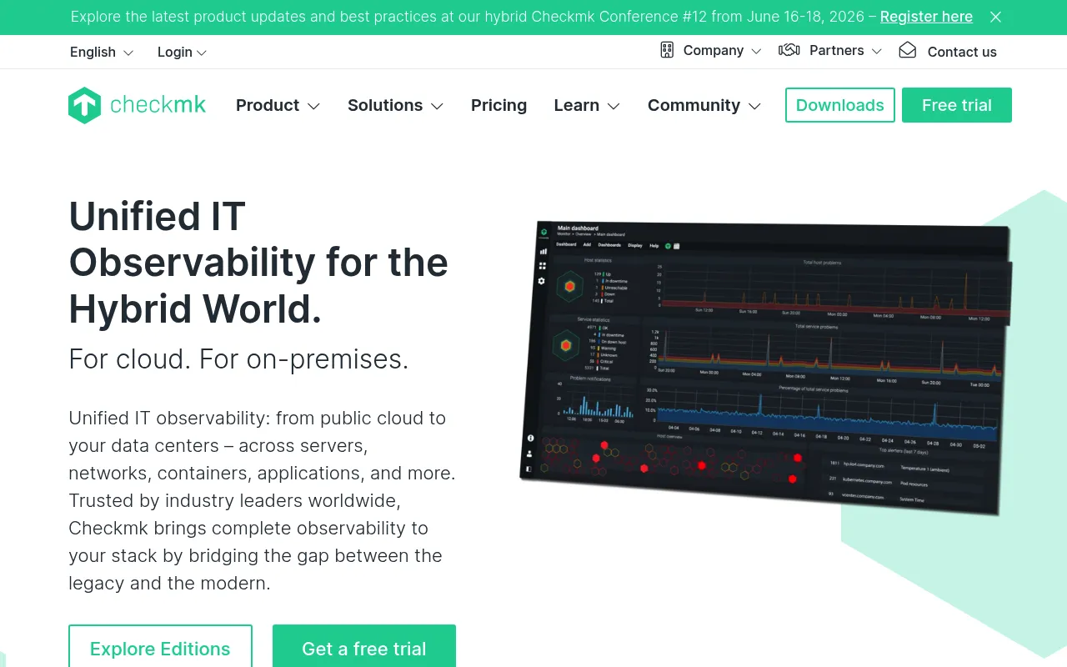Image resolution: width=1067 pixels, height=667 pixels.
Task: Click the Checkmk hexagon logo icon
Action: click(84, 106)
